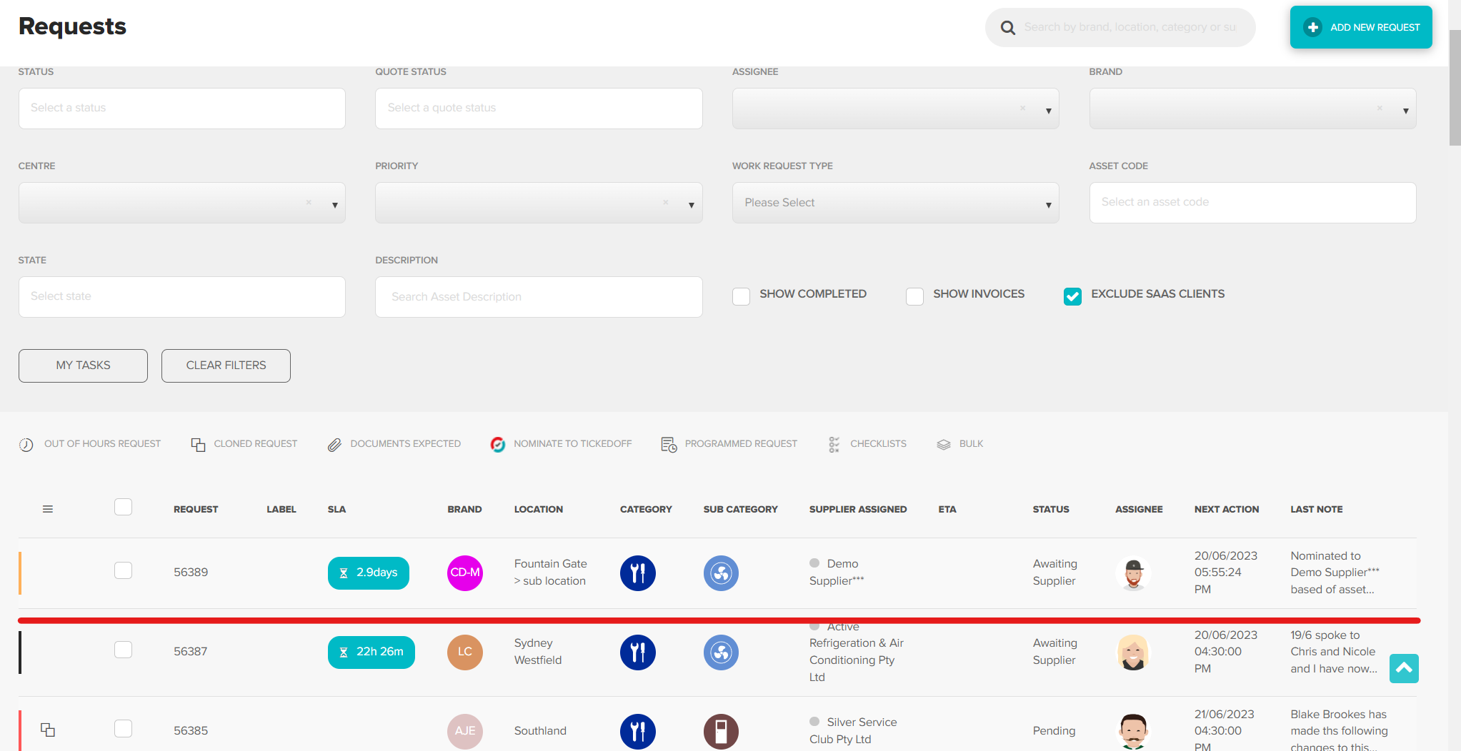
Task: Click the Cloned Request legend icon
Action: (x=198, y=445)
